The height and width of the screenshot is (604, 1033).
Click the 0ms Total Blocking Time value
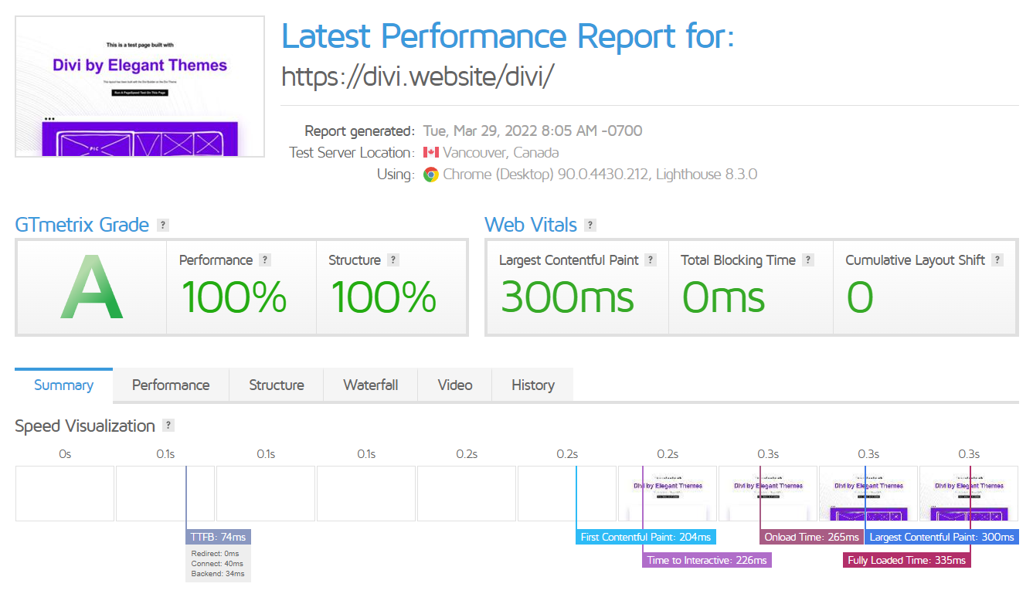723,297
